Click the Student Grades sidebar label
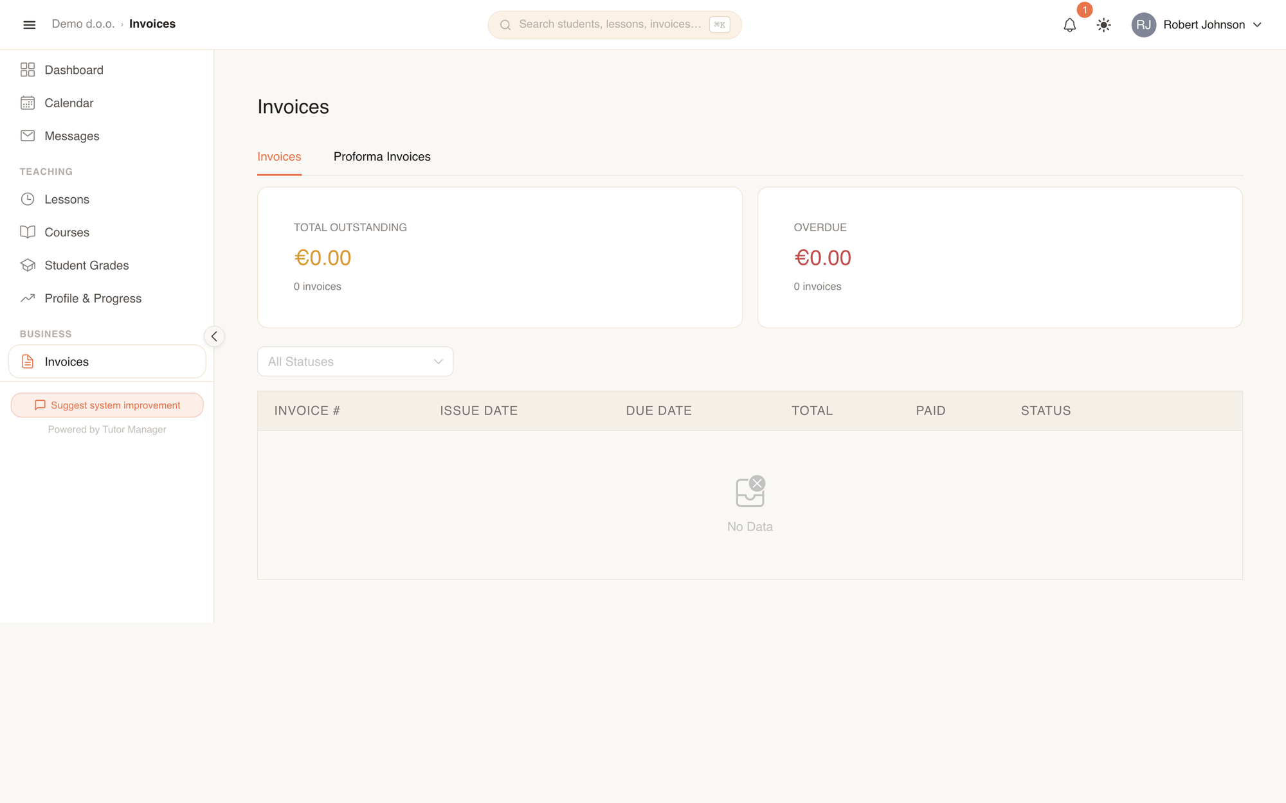 [x=87, y=265]
